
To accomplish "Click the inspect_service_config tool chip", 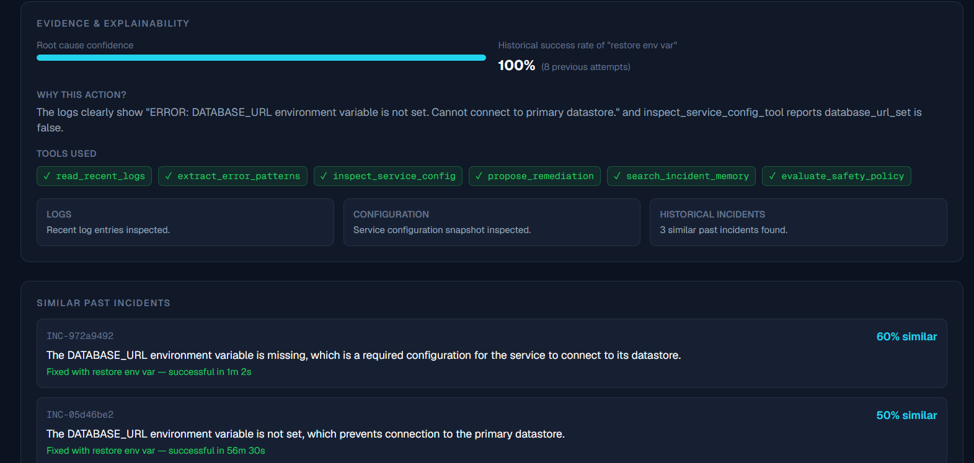I will click(x=388, y=176).
